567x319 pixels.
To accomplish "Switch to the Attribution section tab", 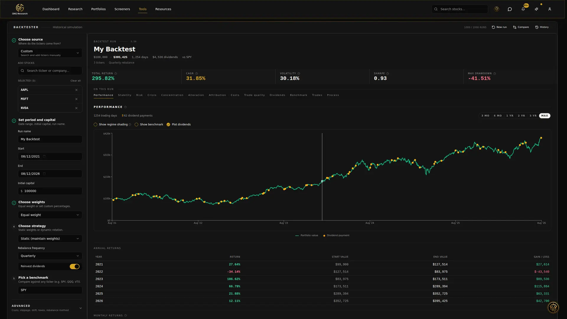I will click(x=217, y=95).
